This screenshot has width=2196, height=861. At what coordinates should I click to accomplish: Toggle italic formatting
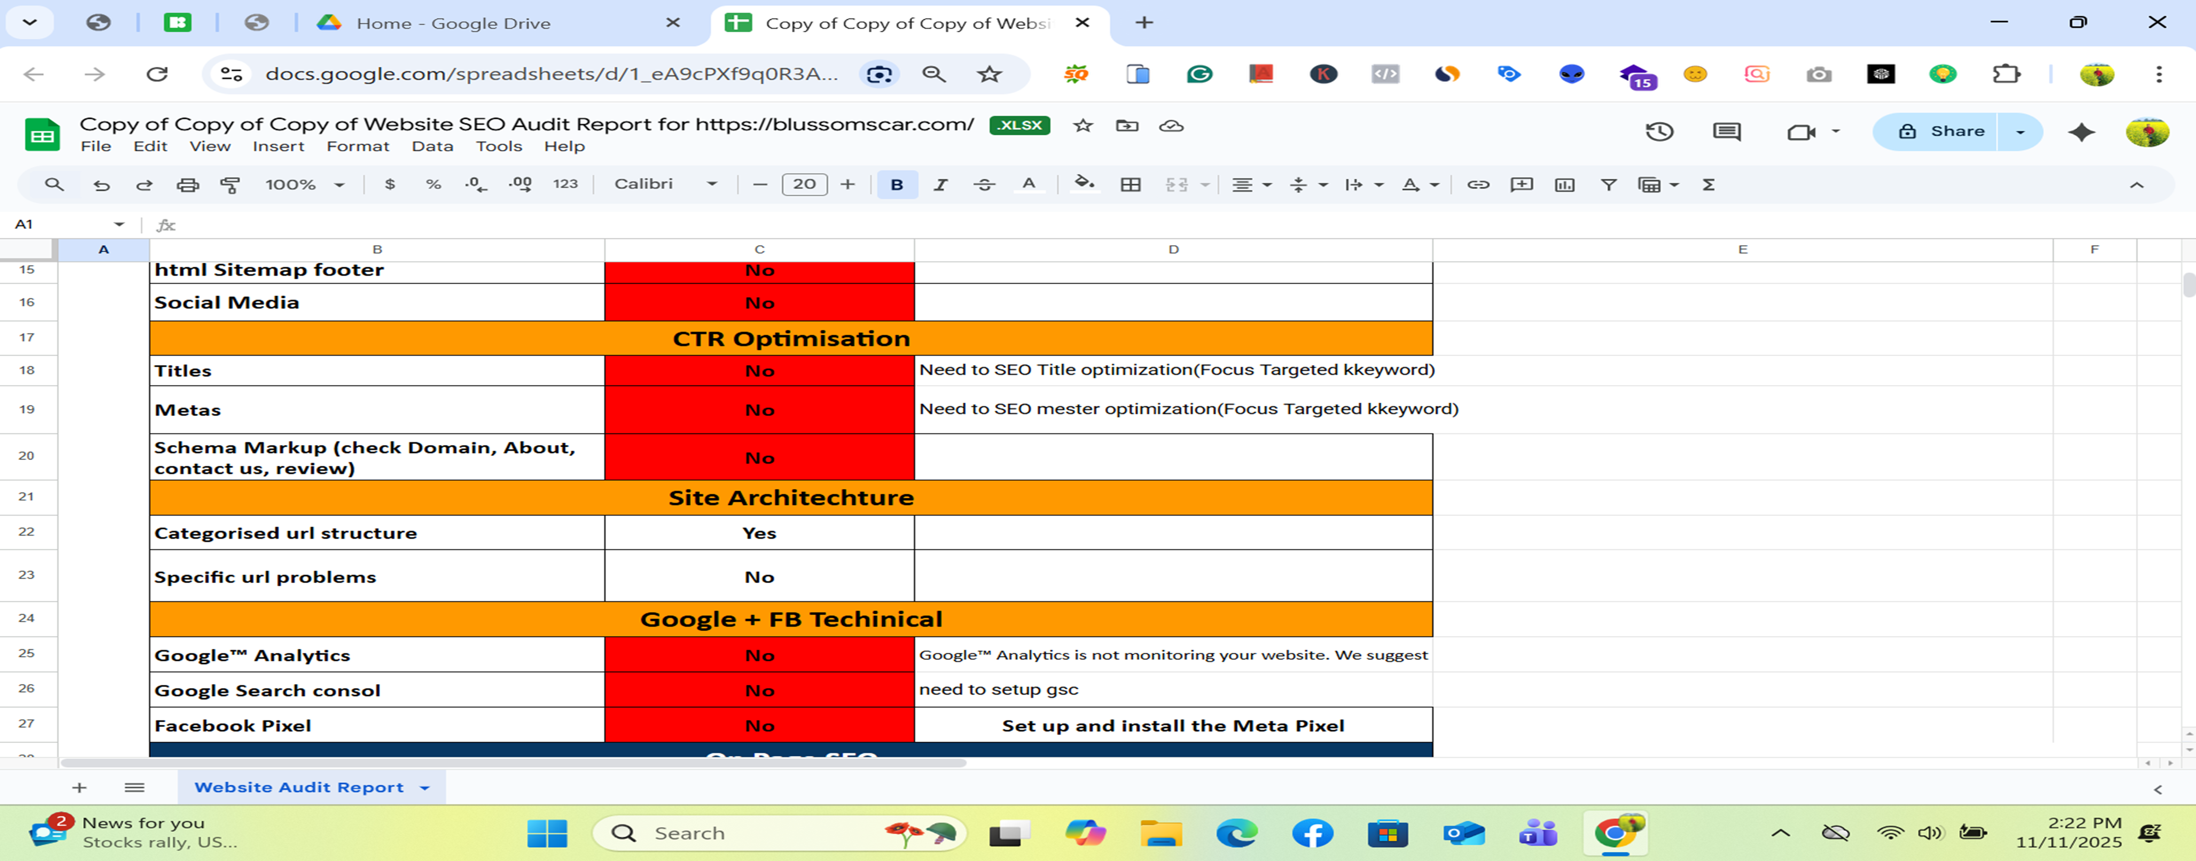pyautogui.click(x=940, y=184)
